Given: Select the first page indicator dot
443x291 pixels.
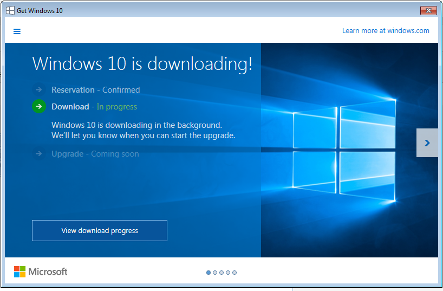Looking at the screenshot, I should pyautogui.click(x=209, y=273).
